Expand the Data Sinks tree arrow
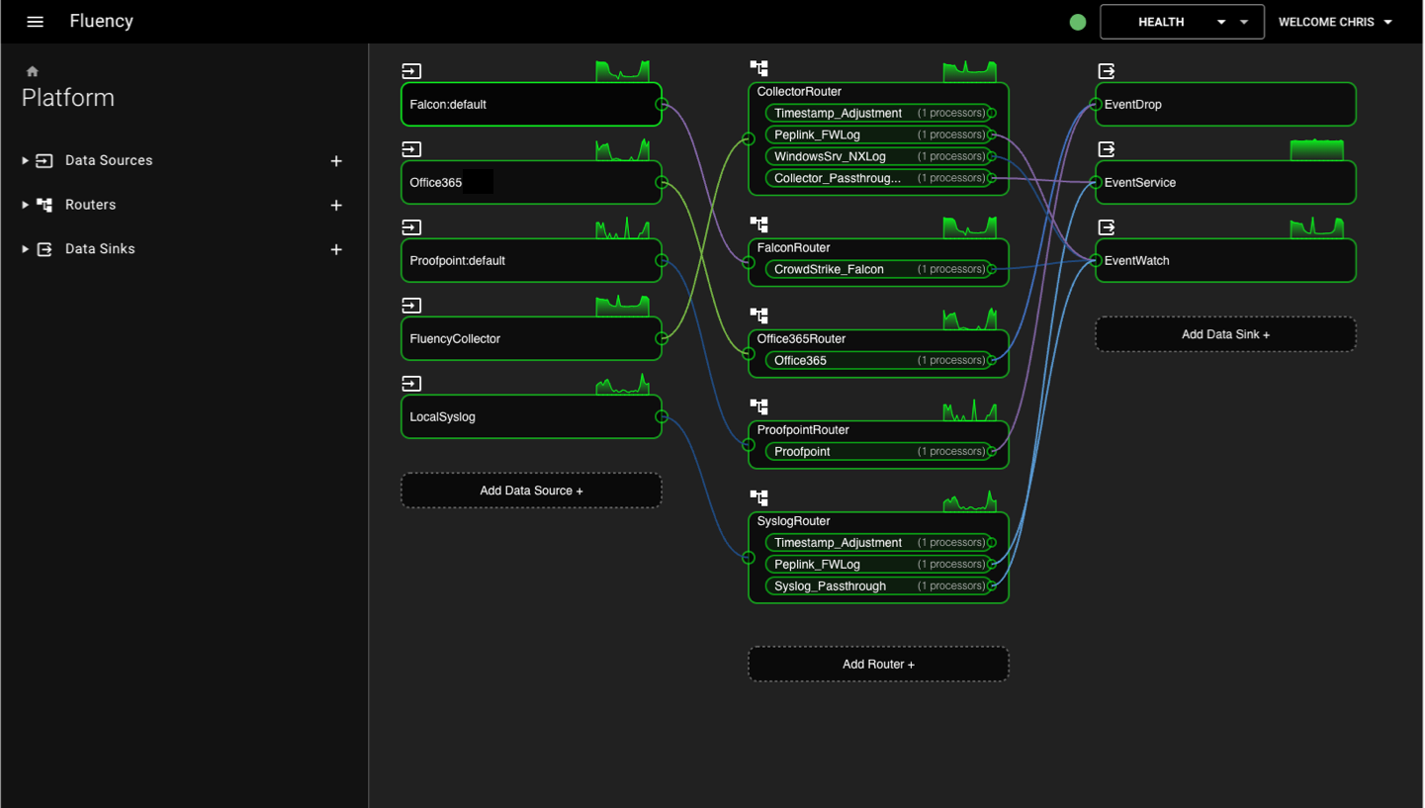 [25, 249]
